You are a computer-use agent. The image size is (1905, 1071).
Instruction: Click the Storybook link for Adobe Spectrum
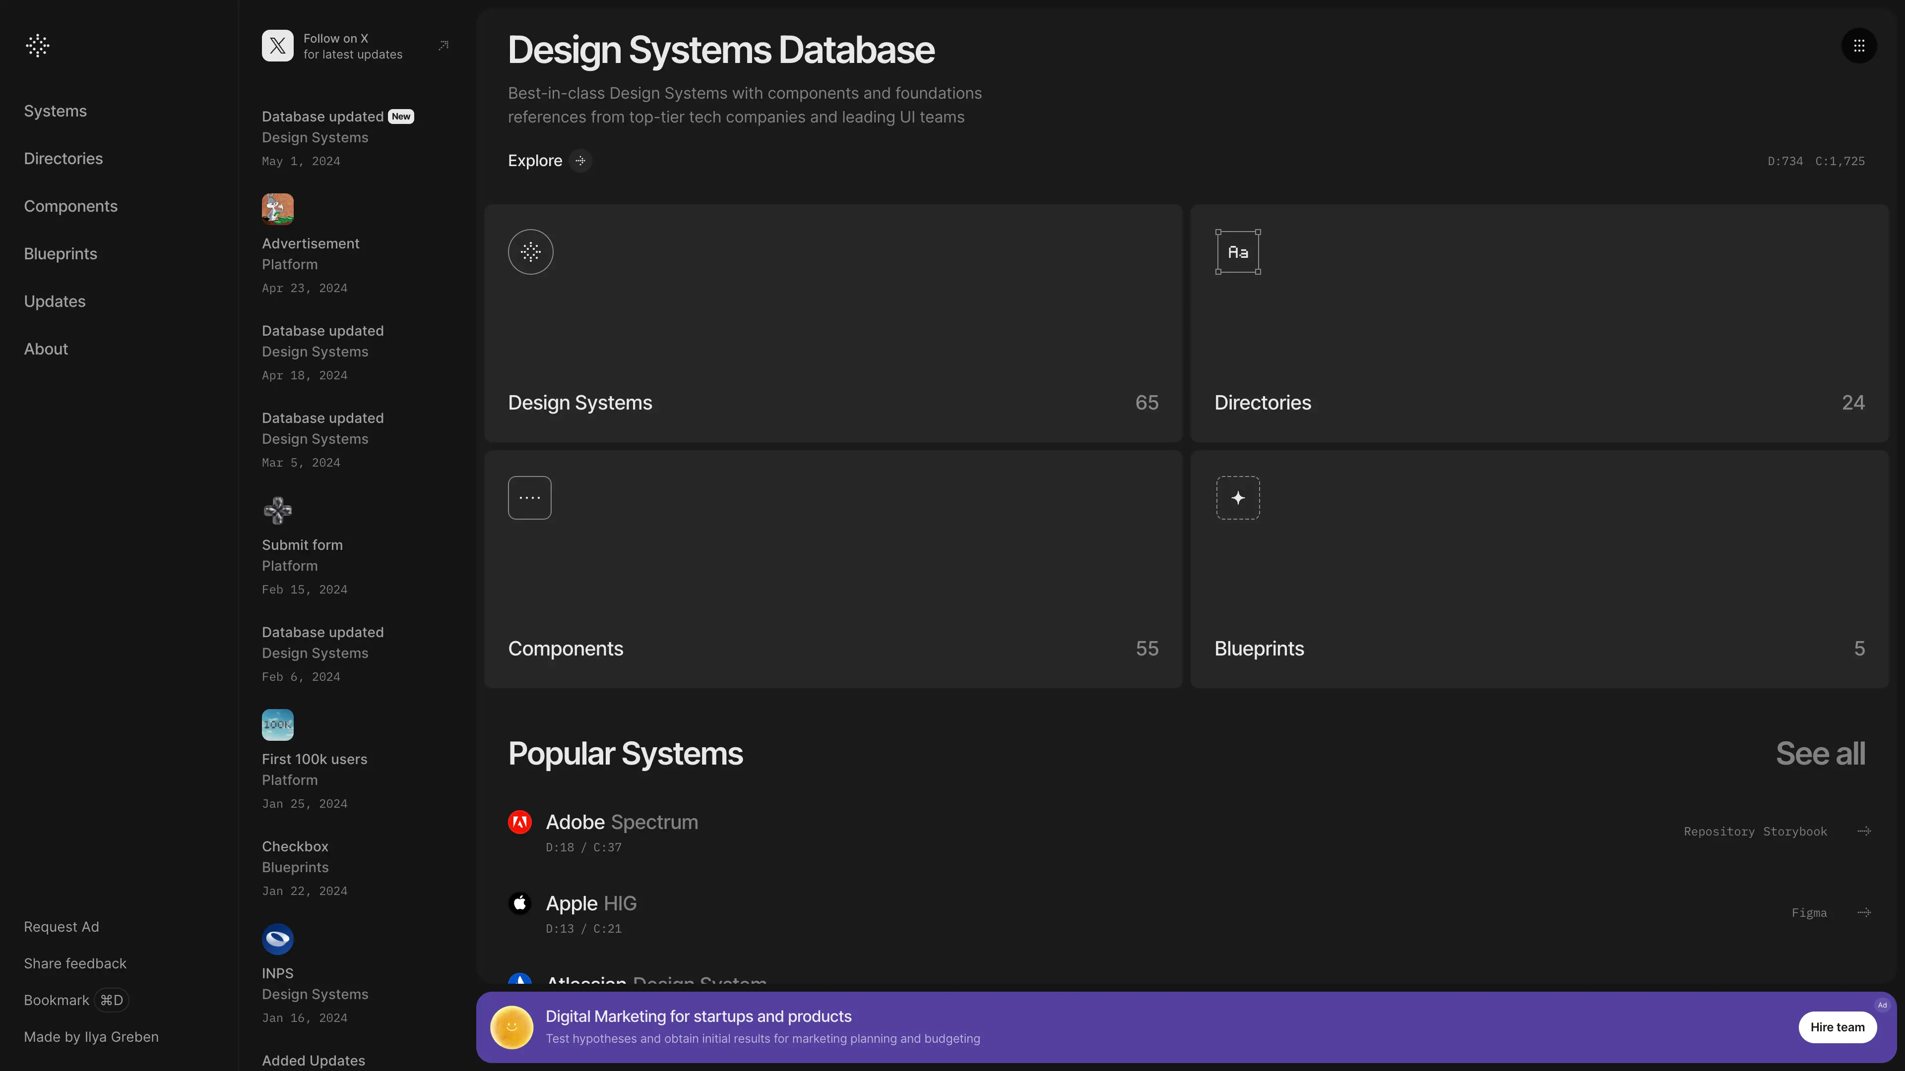tap(1795, 832)
